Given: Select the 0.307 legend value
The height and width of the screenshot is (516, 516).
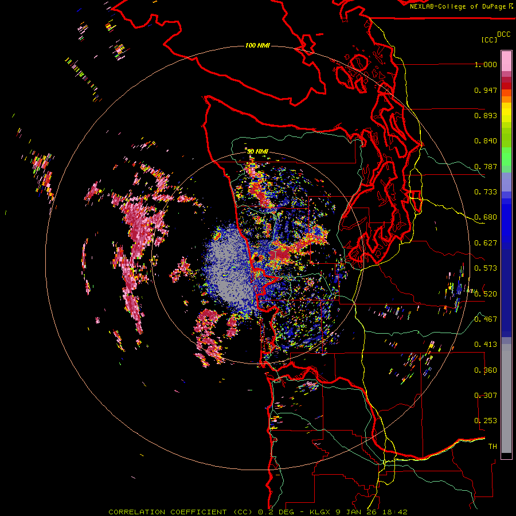Looking at the screenshot, I should (x=486, y=396).
